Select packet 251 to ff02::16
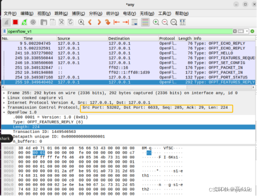This screenshot has width=257, height=196. click(128, 68)
